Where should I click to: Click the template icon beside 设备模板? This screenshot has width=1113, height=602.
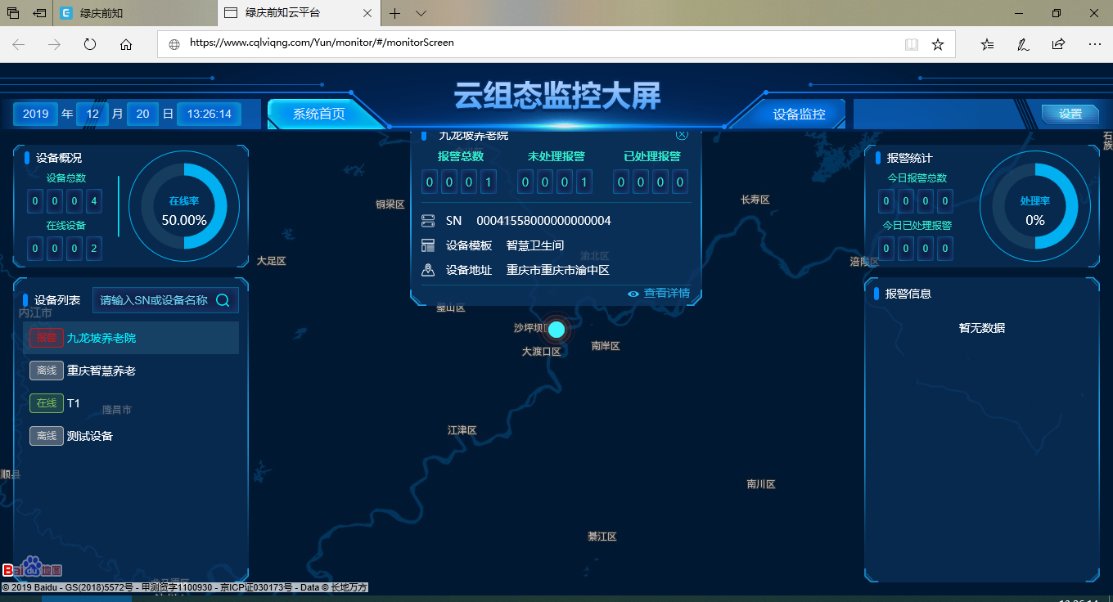tap(428, 245)
